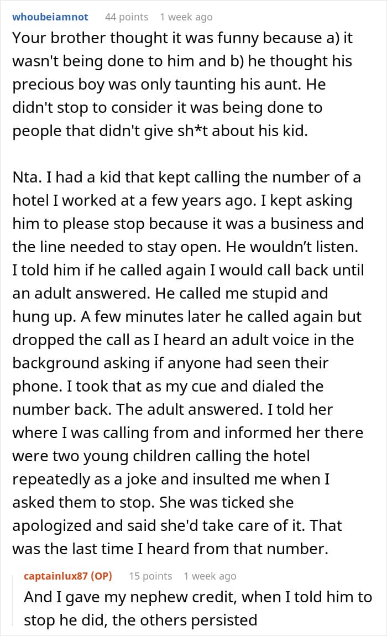The height and width of the screenshot is (636, 387).
Task: Click the last line 'was the last time I heard'
Action: point(170,549)
